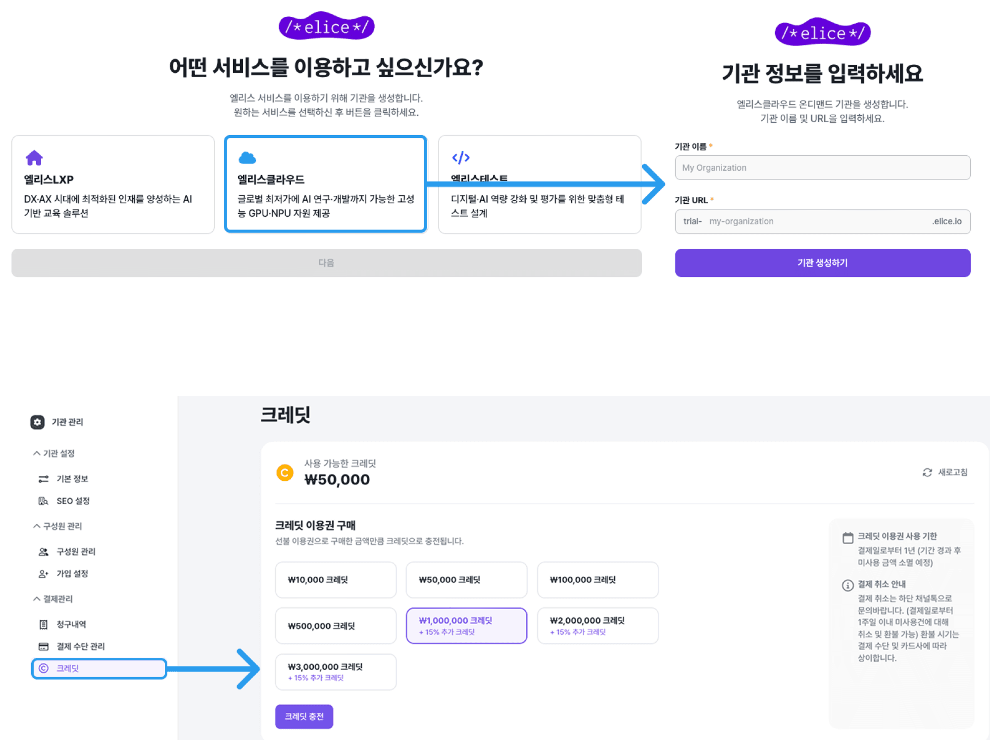Open the 기관 관리 gear icon
This screenshot has width=990, height=740.
(x=37, y=422)
